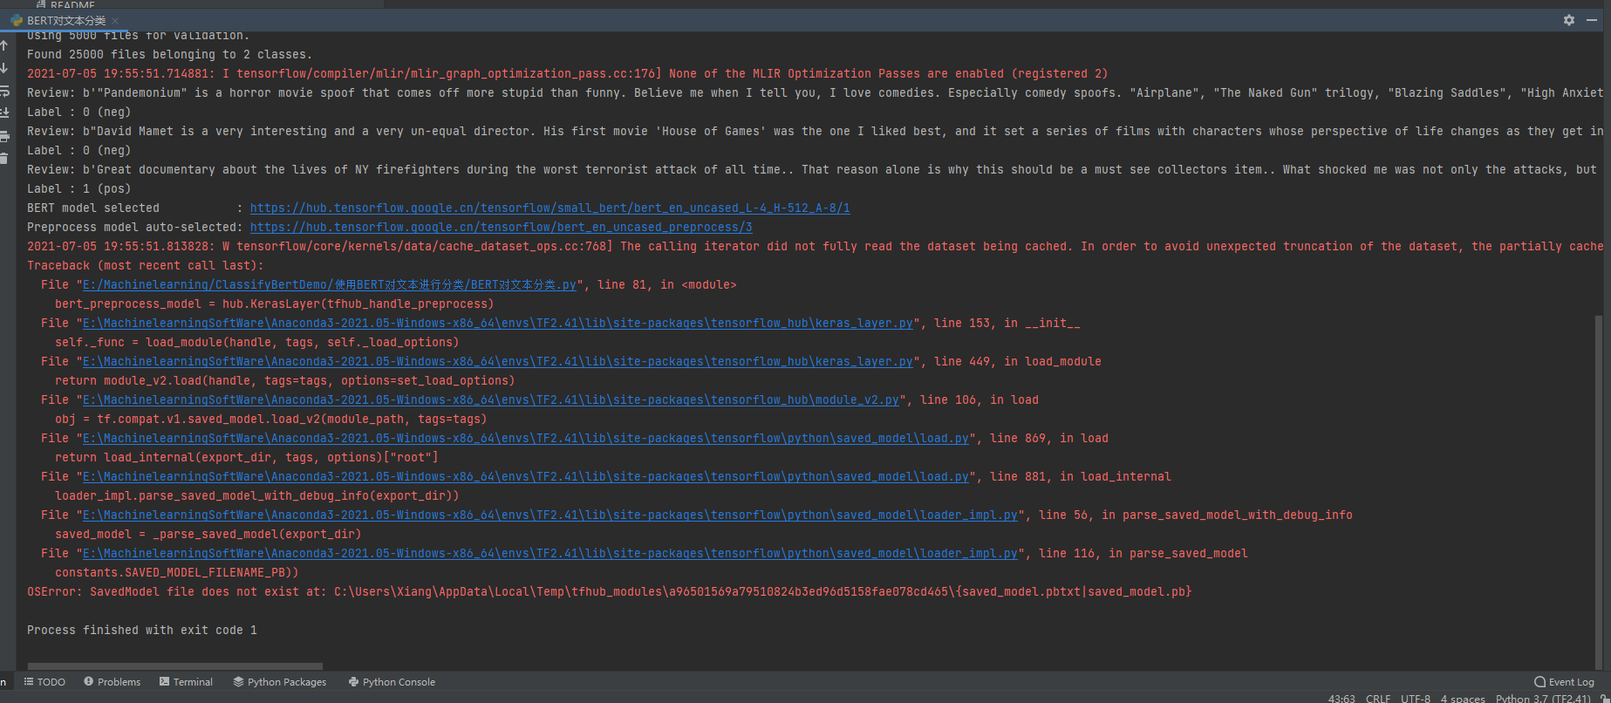The image size is (1611, 703).
Task: Click the Pandemonium review output line
Action: pos(815,92)
